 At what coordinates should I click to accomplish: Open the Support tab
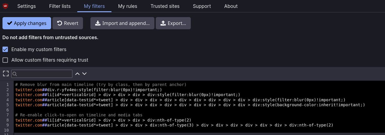click(202, 6)
